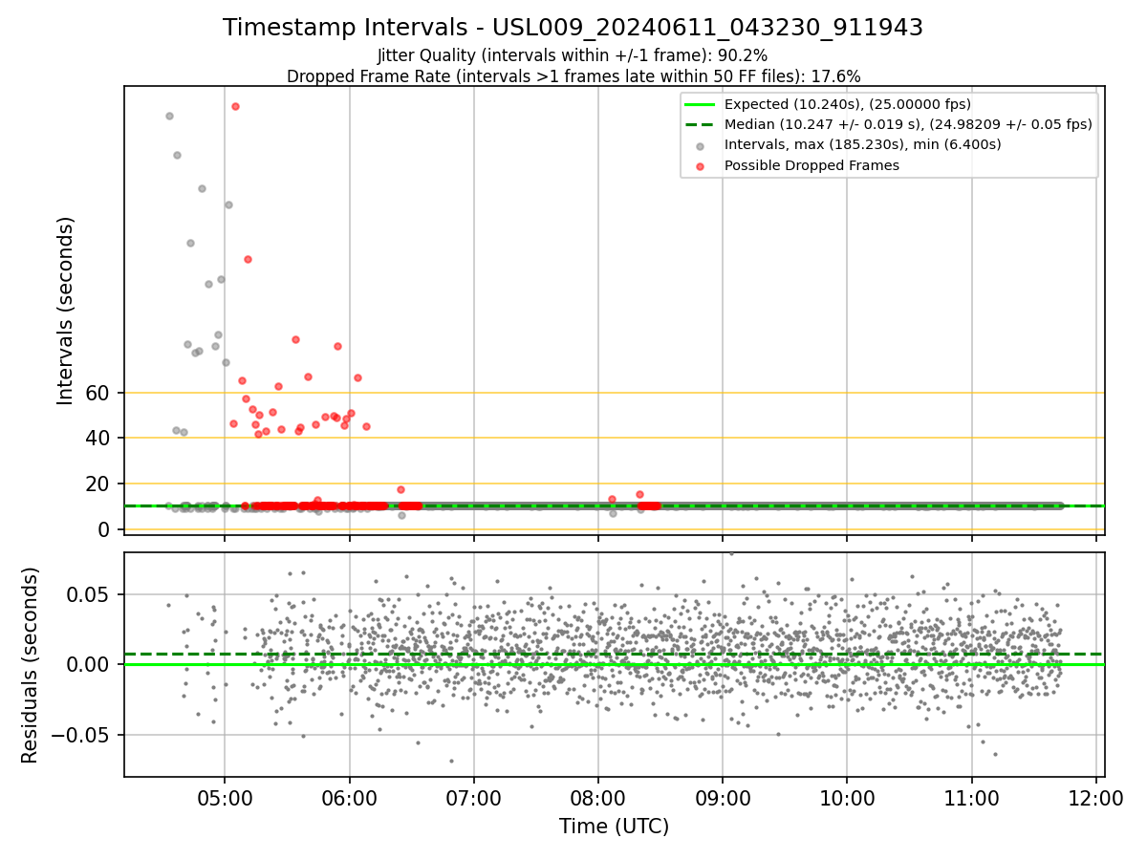1147x860 pixels.
Task: Click the red dot marker in the legend
Action: pos(701,166)
